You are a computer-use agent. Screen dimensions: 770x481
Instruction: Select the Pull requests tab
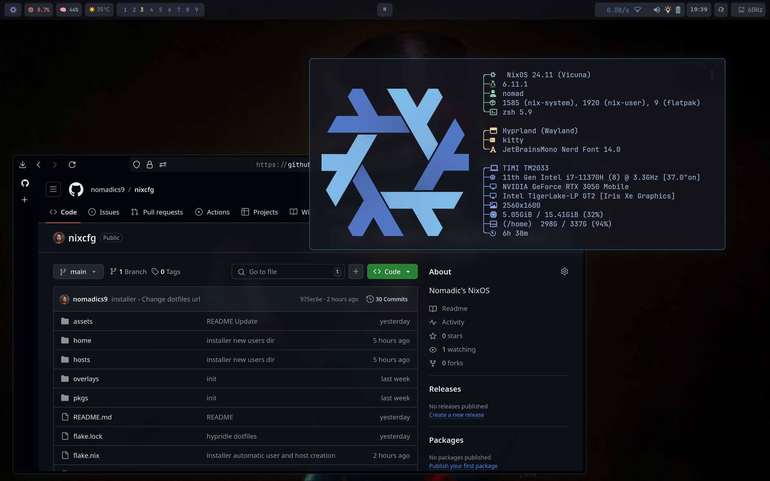[x=157, y=212]
